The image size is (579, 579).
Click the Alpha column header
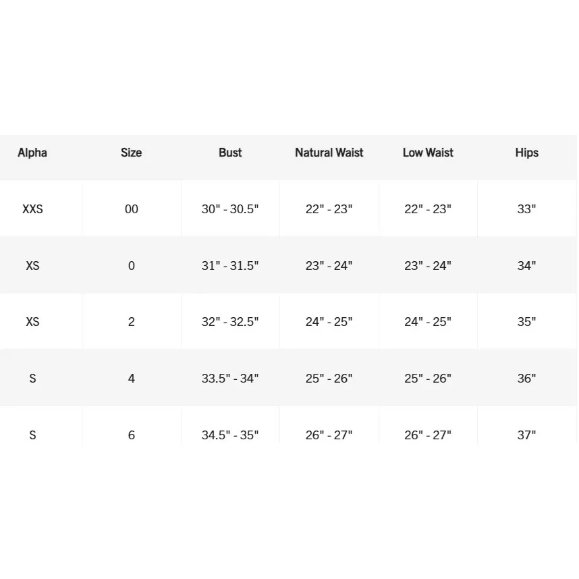(x=32, y=153)
